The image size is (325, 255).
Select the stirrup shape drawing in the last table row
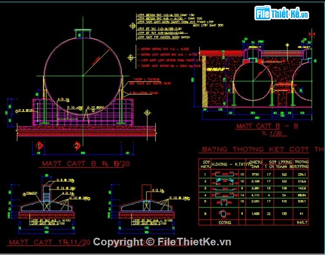223,214
